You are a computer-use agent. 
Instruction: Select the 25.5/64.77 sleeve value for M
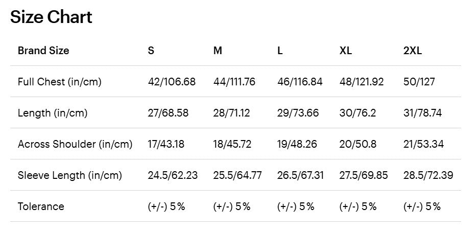237,175
